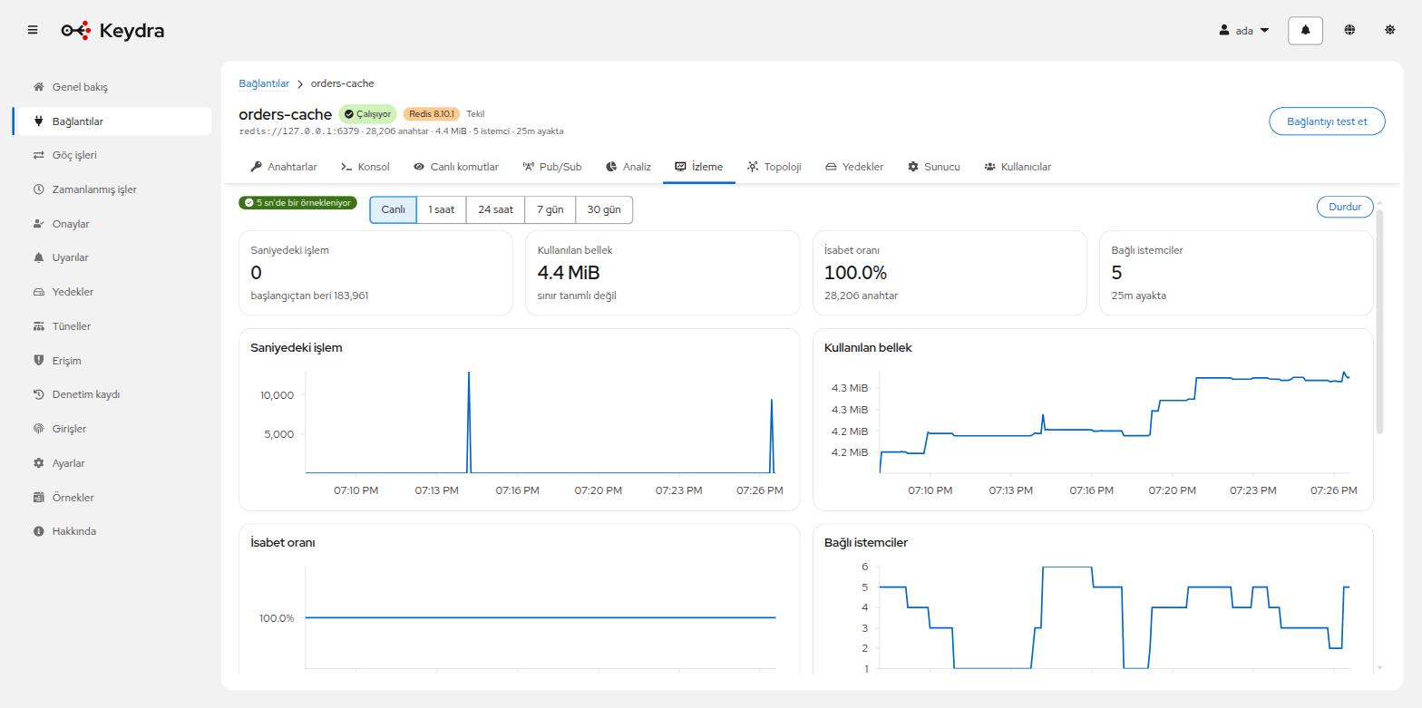The height and width of the screenshot is (708, 1422).
Task: Click the Canlı komutlar eye icon
Action: (419, 167)
